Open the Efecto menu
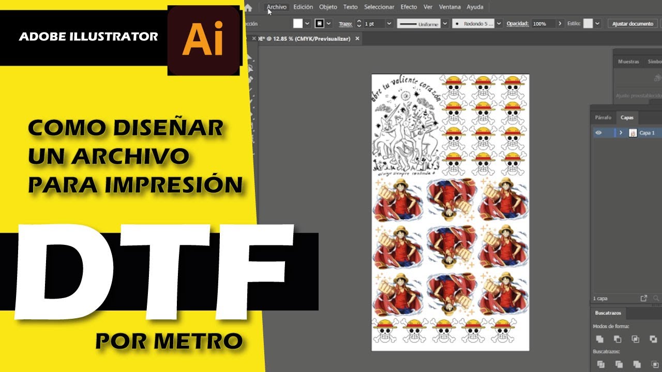Viewport: 662px width, 372px height. (x=409, y=7)
